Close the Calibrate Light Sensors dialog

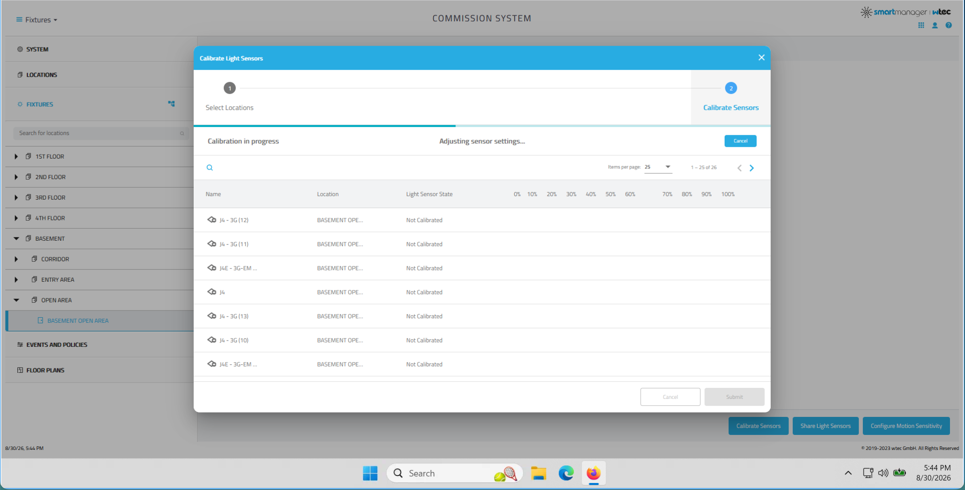point(761,58)
